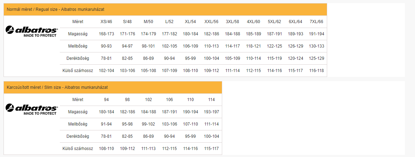
Task: Click the Derékbőség label in slim table
Action: [78, 136]
